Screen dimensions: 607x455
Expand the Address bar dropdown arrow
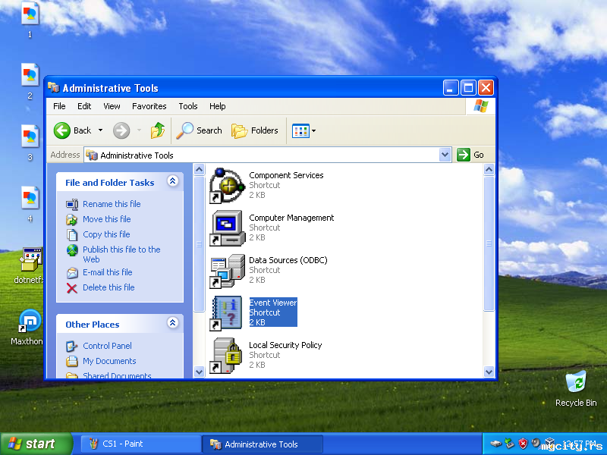coord(445,155)
